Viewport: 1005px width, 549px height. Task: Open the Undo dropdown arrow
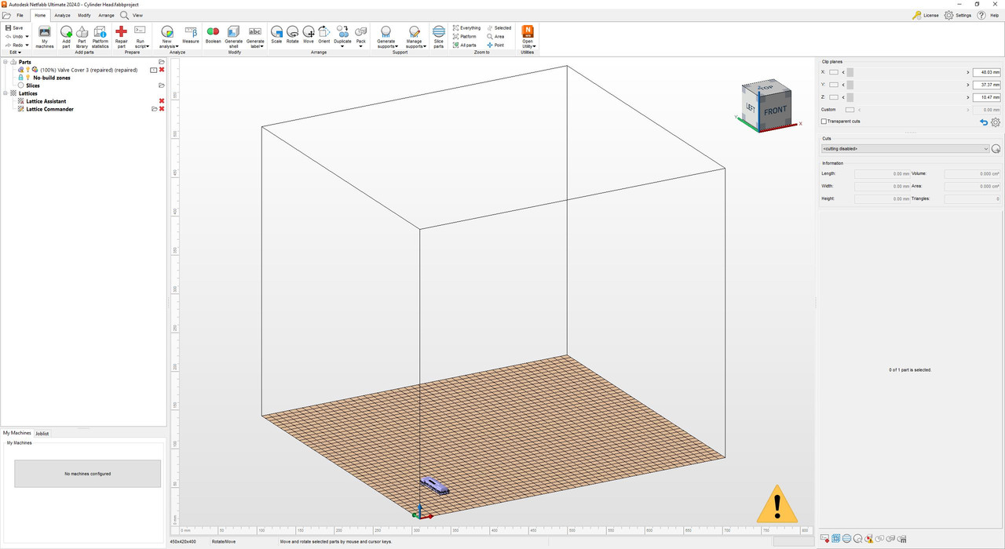(27, 36)
